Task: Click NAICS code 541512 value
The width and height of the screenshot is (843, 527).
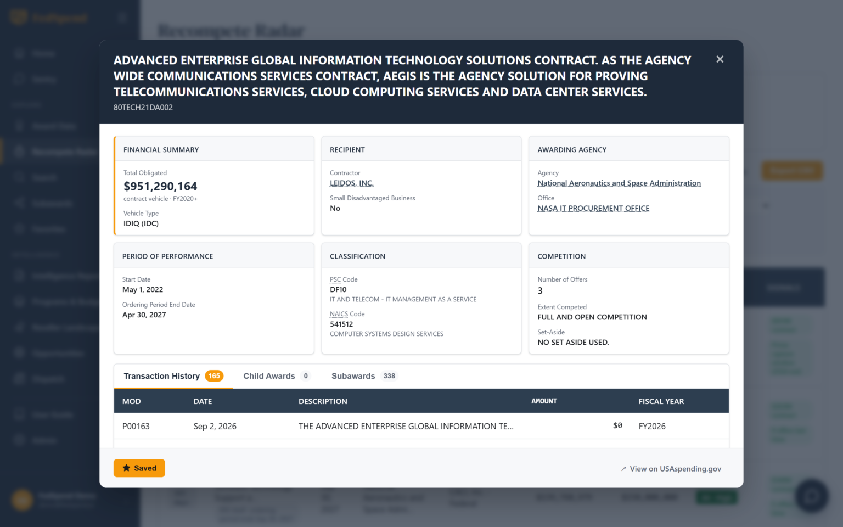Action: click(341, 324)
